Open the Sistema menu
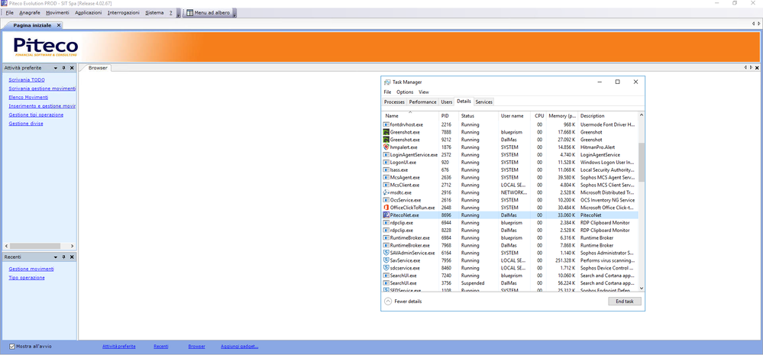The image size is (763, 355). pyautogui.click(x=154, y=13)
